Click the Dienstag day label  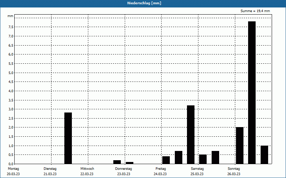click(x=50, y=169)
